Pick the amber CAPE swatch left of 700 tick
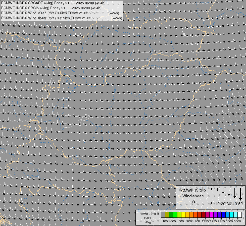The image size is (246, 226). coord(187,215)
